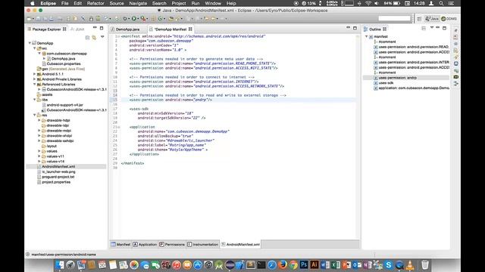
Task: Open Package Explorer view menu dropdown
Action: point(102,37)
